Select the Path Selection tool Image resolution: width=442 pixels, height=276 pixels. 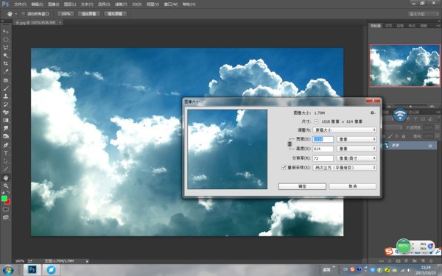[x=6, y=161]
